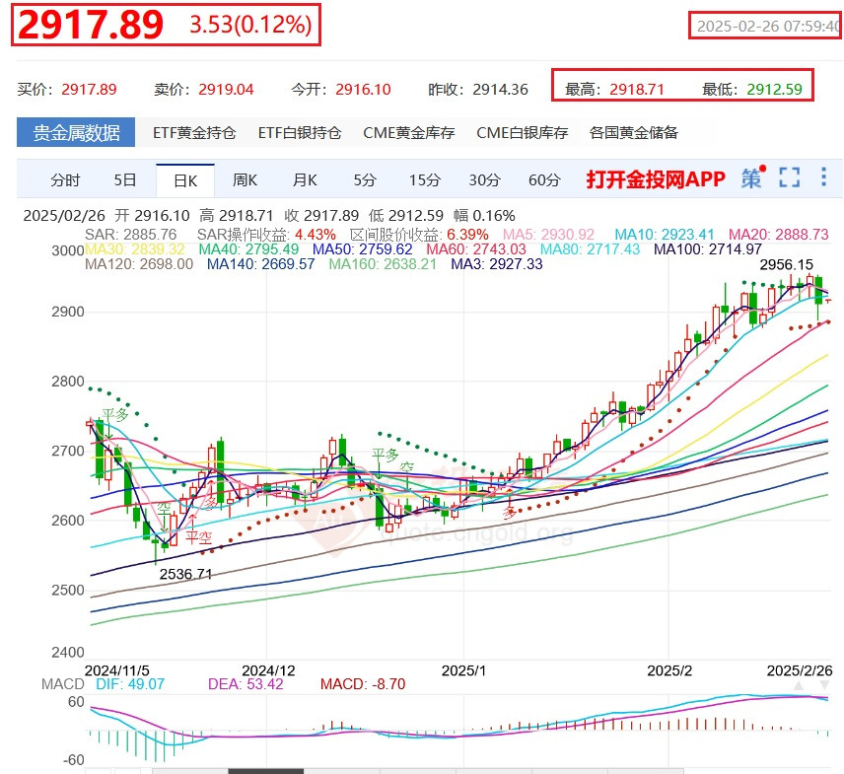Click the timestamp 2025-02-26 07:59:40
Screen dimensions: 844x774
769,26
